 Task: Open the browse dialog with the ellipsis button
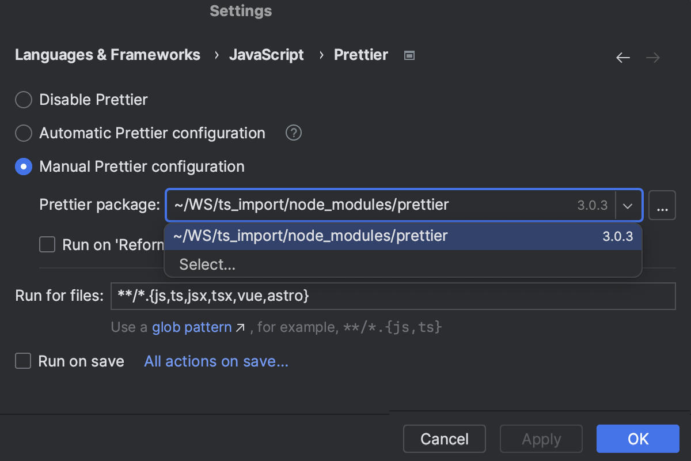click(x=662, y=205)
